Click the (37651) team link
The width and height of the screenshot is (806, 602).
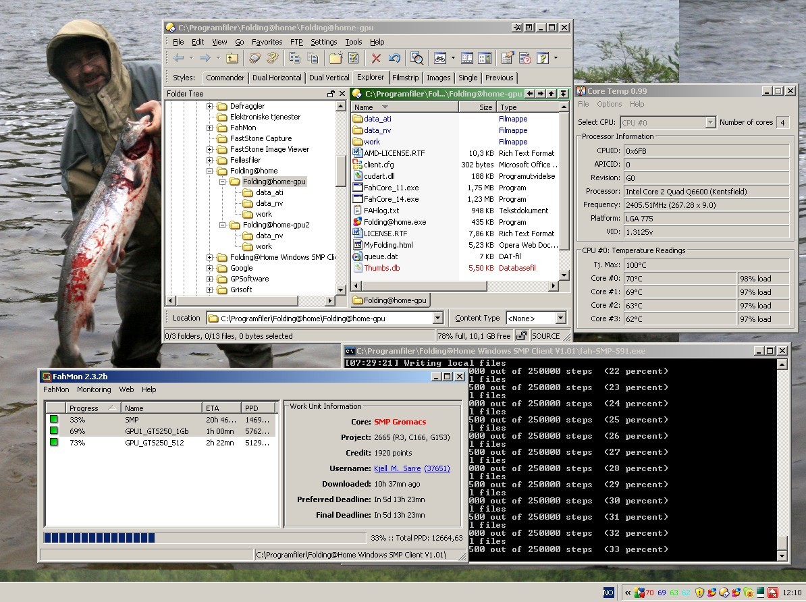pyautogui.click(x=436, y=468)
